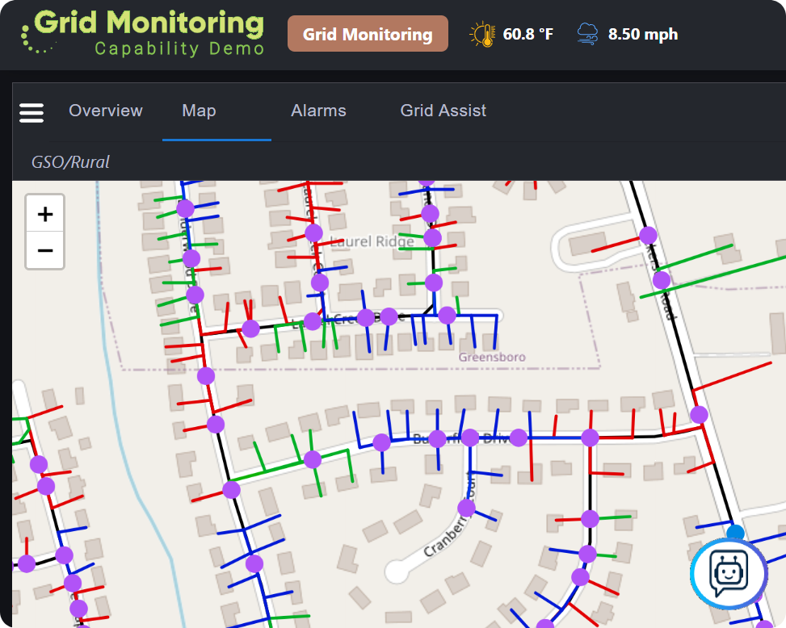Expand the GSO/Rural region selector

point(69,161)
